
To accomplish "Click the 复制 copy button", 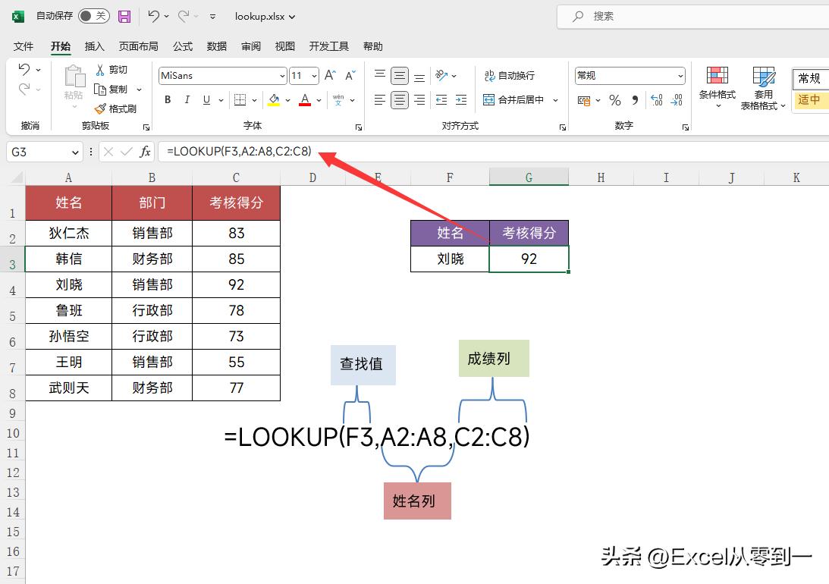I will click(111, 89).
